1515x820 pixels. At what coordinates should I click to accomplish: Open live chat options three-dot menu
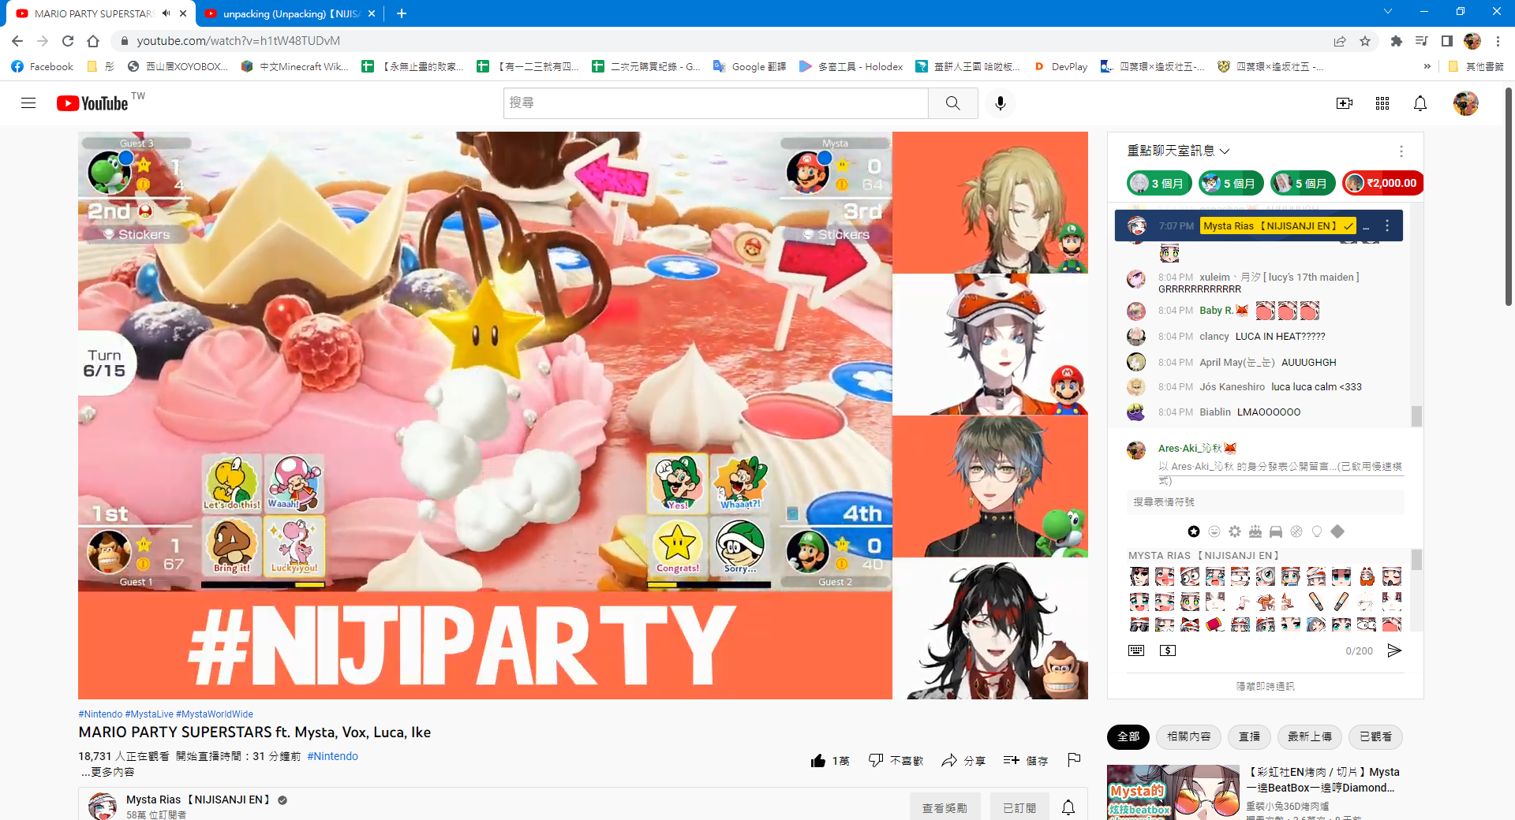1401,151
